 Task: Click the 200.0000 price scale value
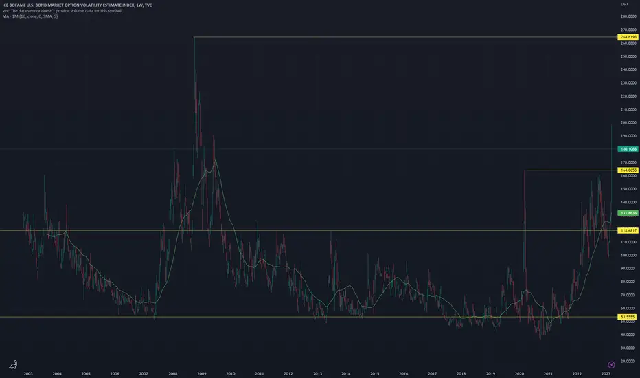coord(628,122)
